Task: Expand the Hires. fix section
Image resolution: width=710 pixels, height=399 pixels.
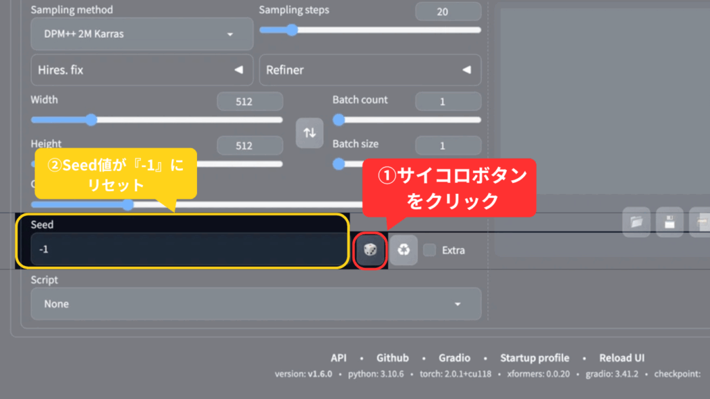Action: point(141,70)
